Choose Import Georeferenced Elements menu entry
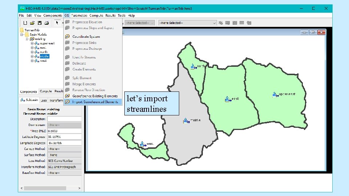This screenshot has height=196, width=349. tap(93, 102)
